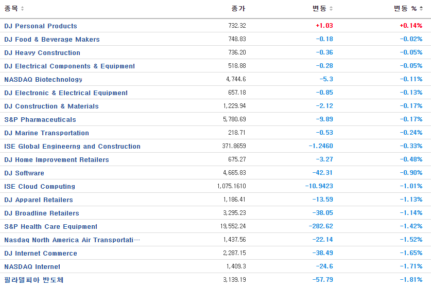Select closing price 2,287.15
This screenshot has width=431, height=289.
click(234, 253)
